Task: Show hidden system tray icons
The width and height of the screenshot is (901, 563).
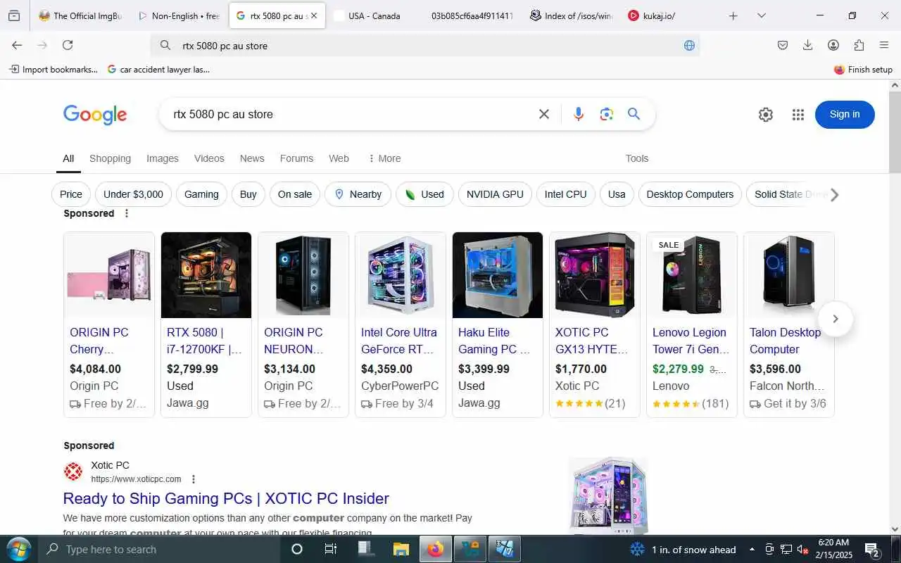Action: click(x=752, y=549)
